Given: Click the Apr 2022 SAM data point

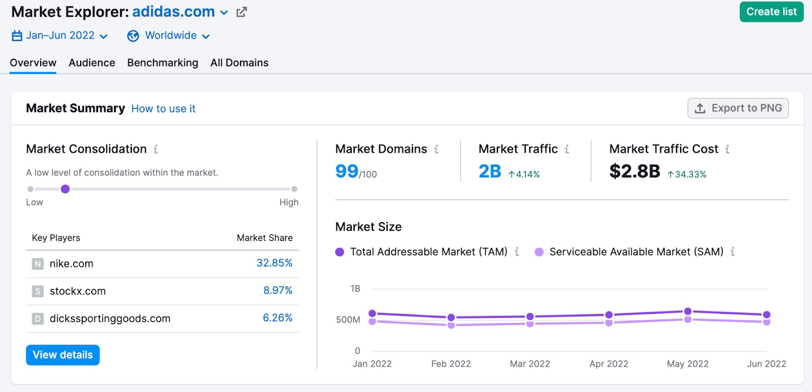Looking at the screenshot, I should 609,323.
